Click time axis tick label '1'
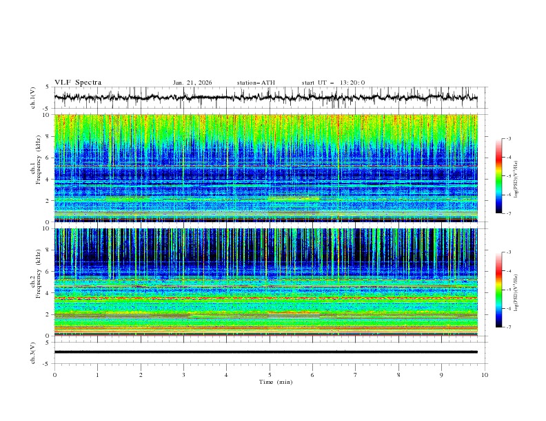 pos(97,375)
